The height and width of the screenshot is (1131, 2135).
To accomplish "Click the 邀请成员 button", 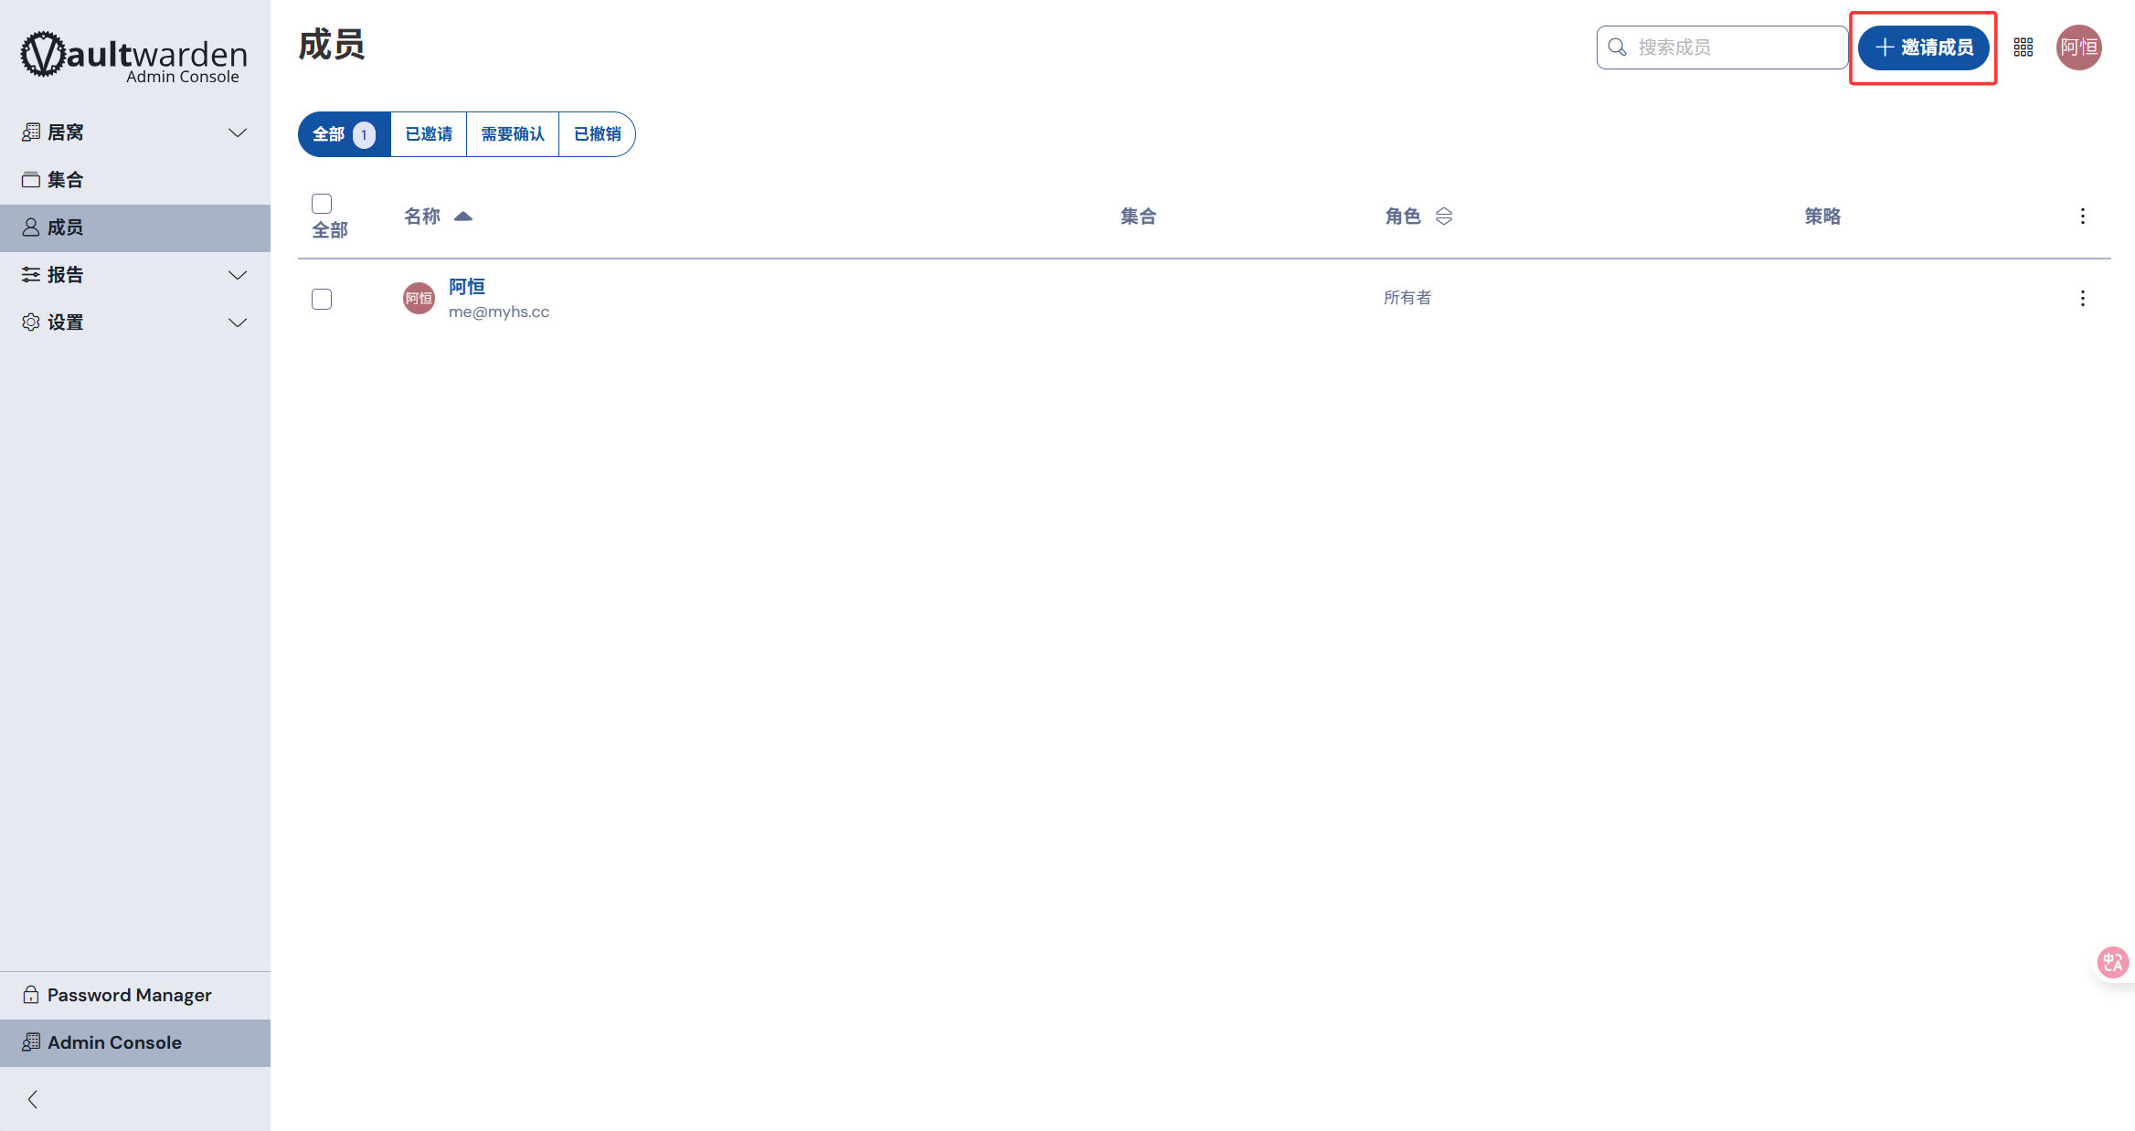I will (x=1924, y=48).
